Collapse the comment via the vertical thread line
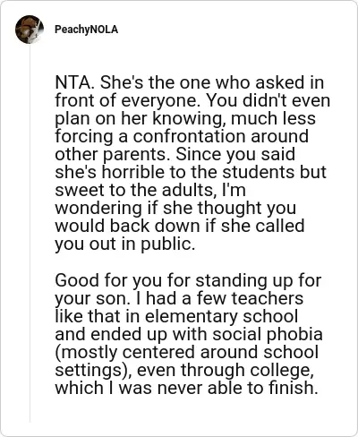Screen dimensions: 358x437 click(30, 233)
